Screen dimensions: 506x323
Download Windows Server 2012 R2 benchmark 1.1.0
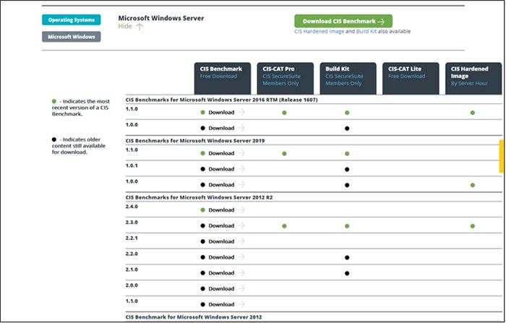click(221, 304)
